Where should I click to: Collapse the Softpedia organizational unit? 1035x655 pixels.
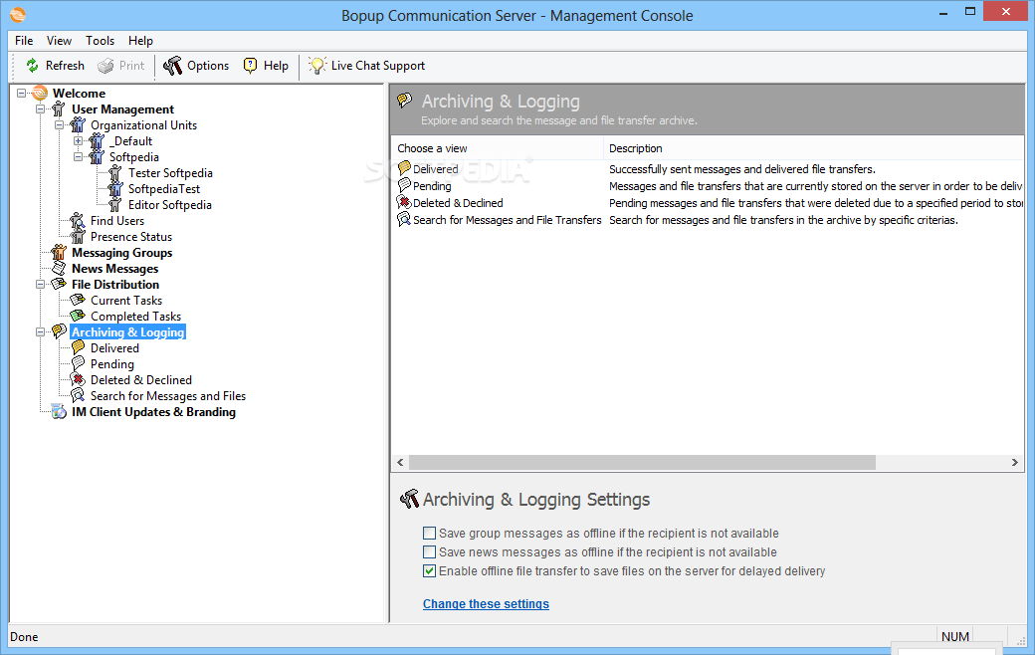[x=78, y=156]
